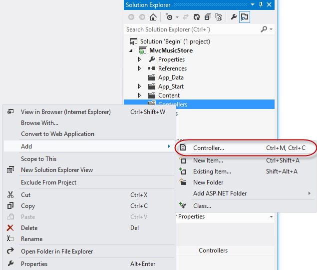The height and width of the screenshot is (270, 317).
Task: Click the Home icon in Solution Explorer
Action: [153, 17]
